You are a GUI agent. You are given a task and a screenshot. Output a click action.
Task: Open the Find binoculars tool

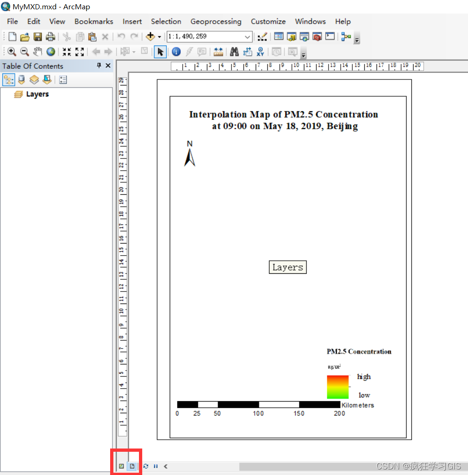pos(234,52)
